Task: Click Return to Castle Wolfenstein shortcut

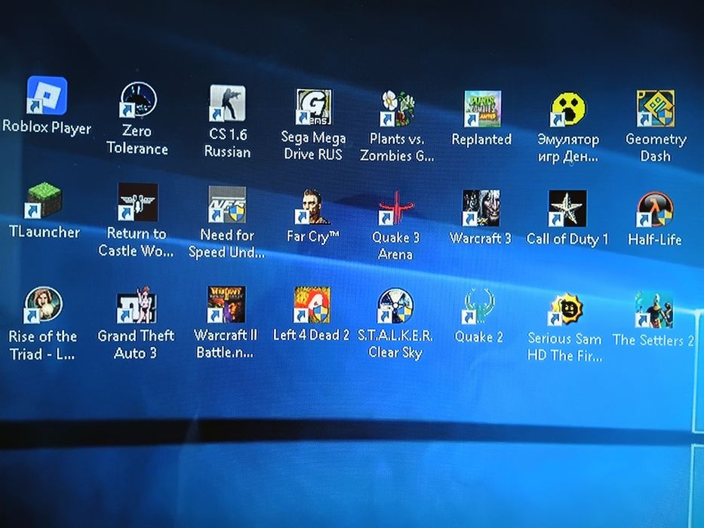Action: coord(137,203)
